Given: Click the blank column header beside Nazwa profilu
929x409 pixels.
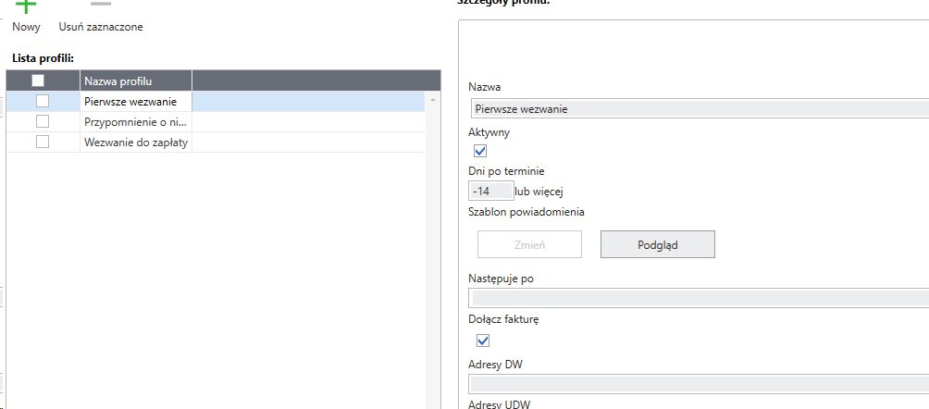Looking at the screenshot, I should 309,81.
